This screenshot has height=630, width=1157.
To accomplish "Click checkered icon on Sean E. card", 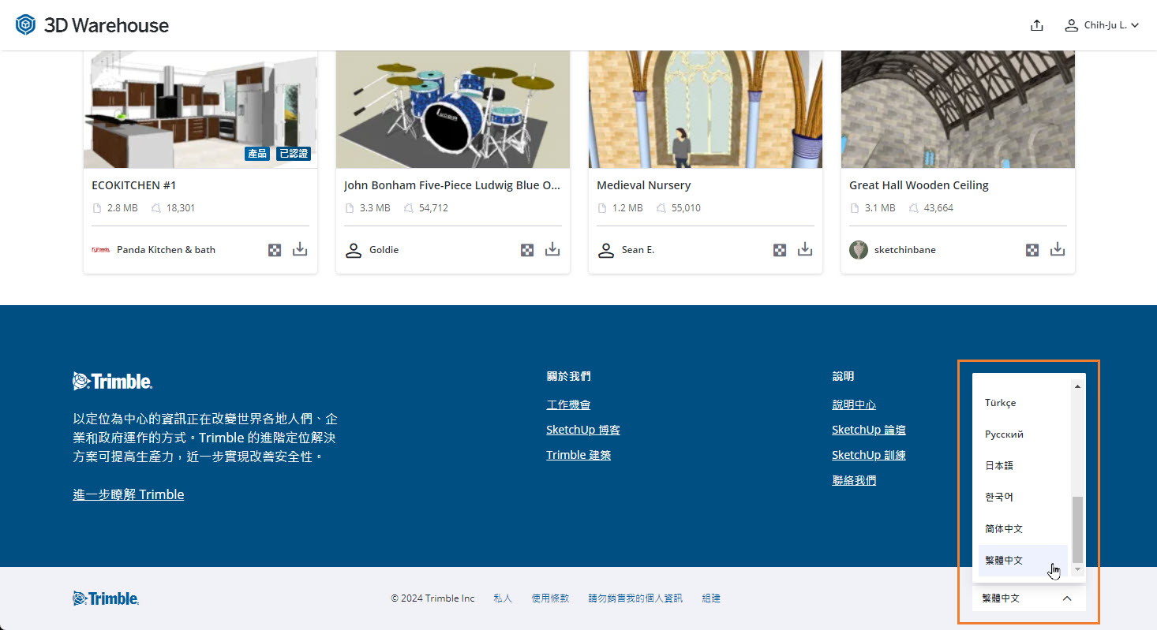I will click(x=780, y=250).
